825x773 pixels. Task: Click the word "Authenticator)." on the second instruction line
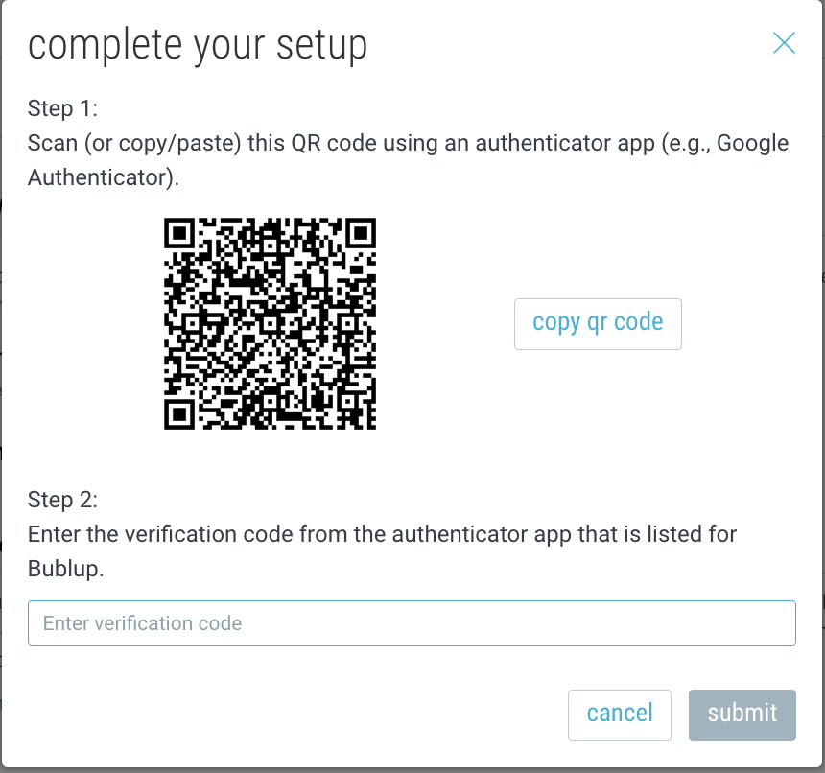point(104,177)
